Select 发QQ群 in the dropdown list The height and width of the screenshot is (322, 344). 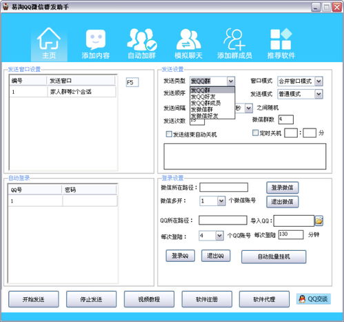click(212, 90)
